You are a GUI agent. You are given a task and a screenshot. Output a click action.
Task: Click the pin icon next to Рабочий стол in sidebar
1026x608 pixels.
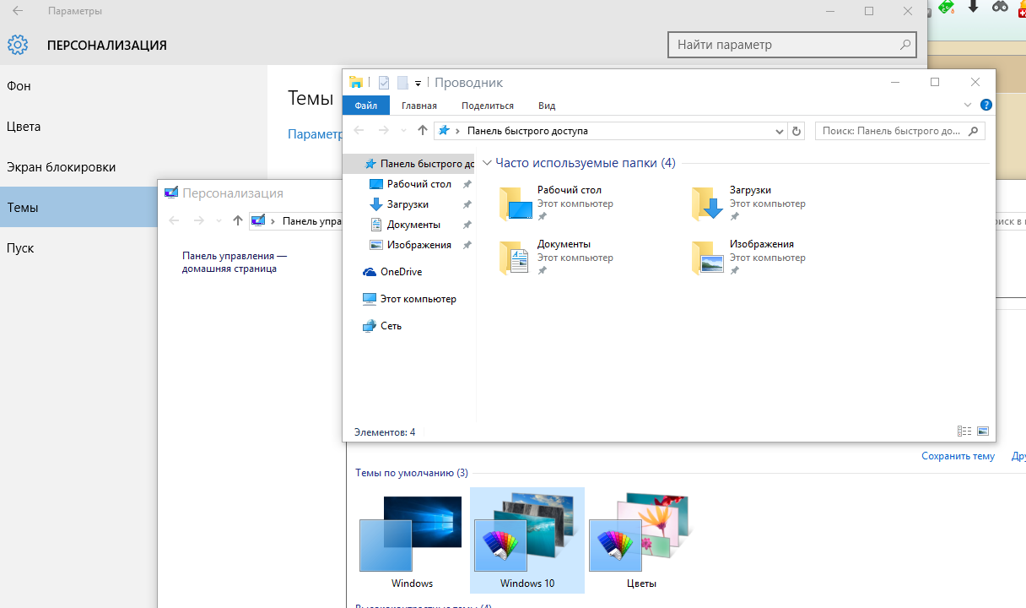pyautogui.click(x=467, y=184)
